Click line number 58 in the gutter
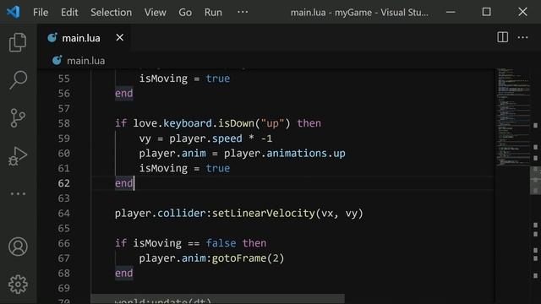 [64, 123]
